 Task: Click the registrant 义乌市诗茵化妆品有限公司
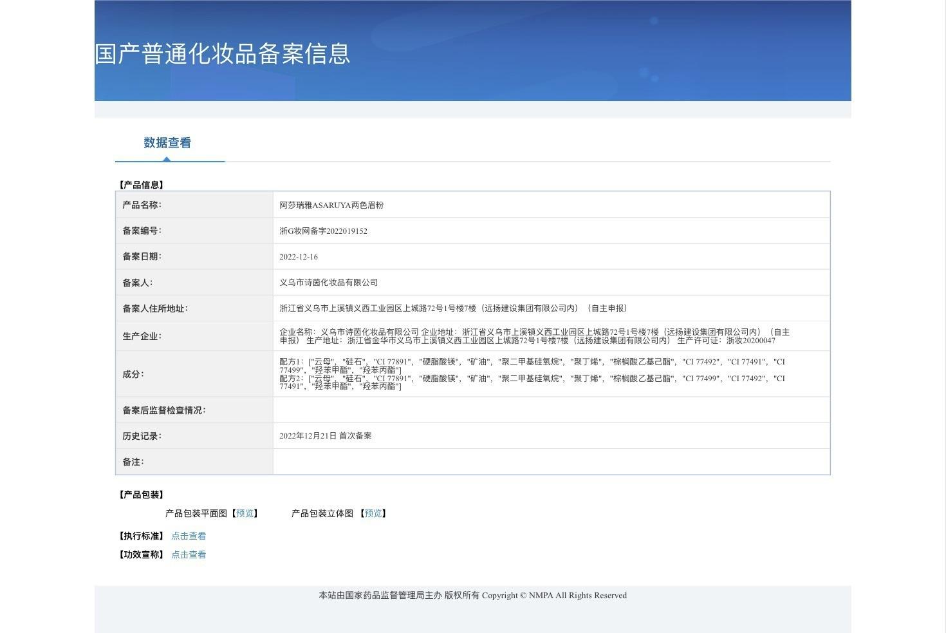click(x=328, y=282)
